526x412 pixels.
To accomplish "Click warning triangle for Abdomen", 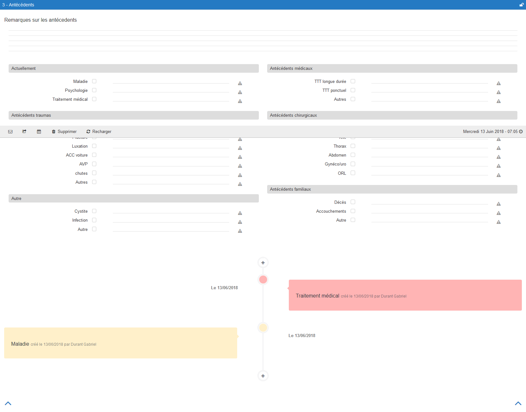I will (499, 157).
